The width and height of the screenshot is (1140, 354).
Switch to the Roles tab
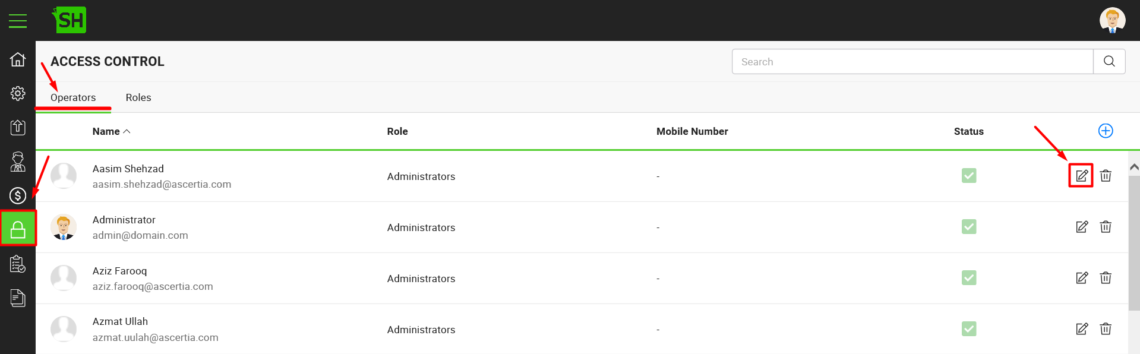tap(138, 97)
